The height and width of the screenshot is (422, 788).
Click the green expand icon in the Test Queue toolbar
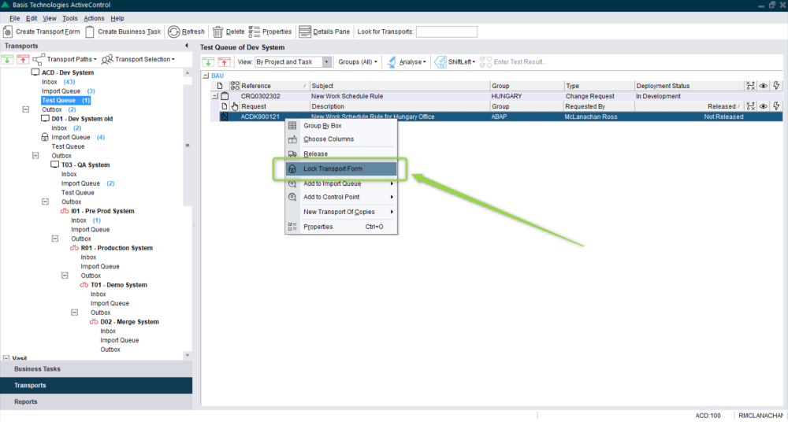[x=207, y=61]
